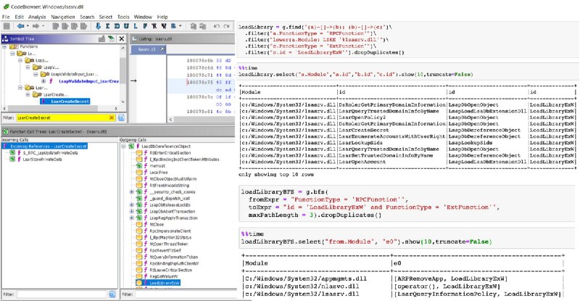The width and height of the screenshot is (580, 301).
Task: Navigate to next data with the D icon
Action: click(117, 26)
